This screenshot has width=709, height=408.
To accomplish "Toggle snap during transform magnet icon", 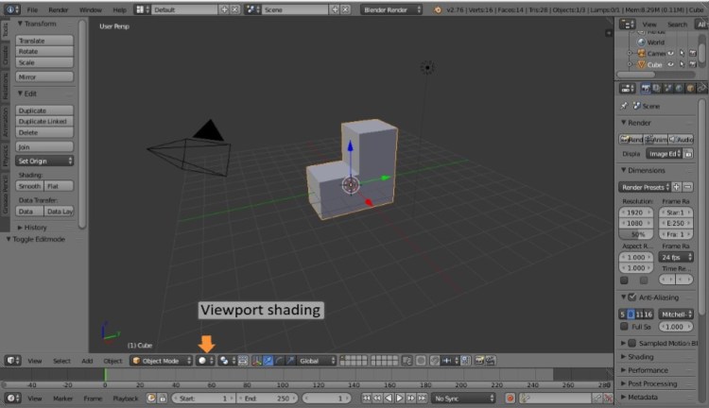I will point(435,361).
